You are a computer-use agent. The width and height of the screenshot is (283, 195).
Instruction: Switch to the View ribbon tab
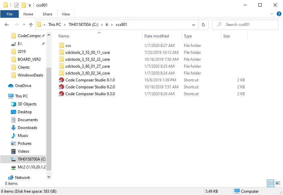pyautogui.click(x=66, y=14)
